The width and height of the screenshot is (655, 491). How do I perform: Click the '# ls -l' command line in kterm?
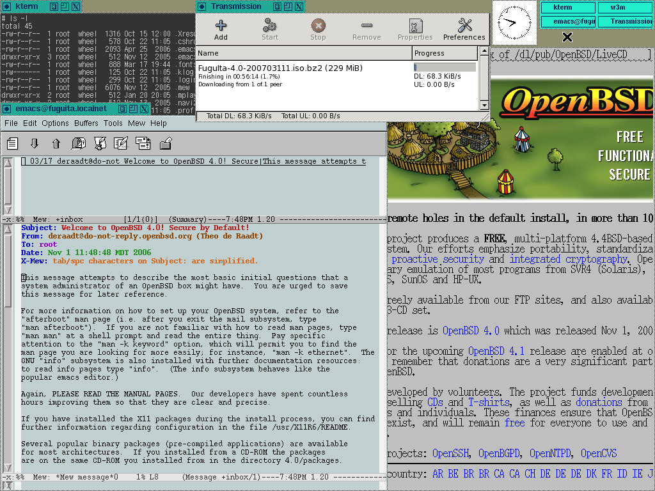[15, 19]
